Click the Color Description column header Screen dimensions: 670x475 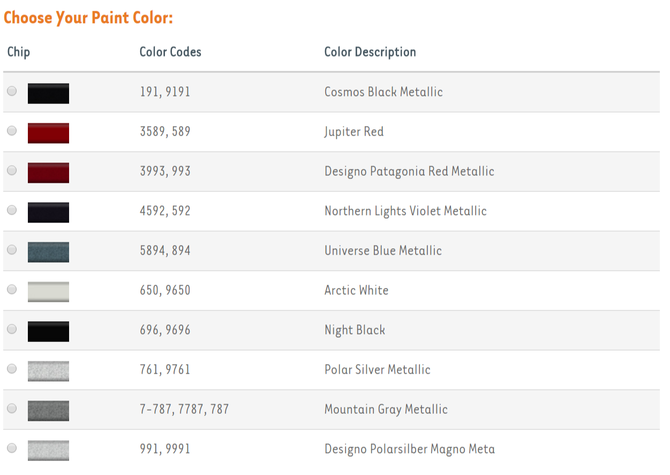pyautogui.click(x=370, y=52)
